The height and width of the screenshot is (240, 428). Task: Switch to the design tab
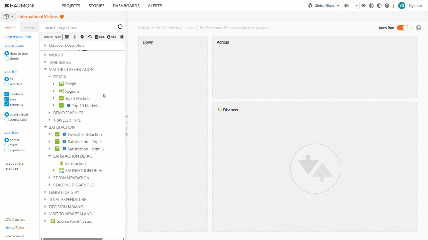click(x=29, y=27)
